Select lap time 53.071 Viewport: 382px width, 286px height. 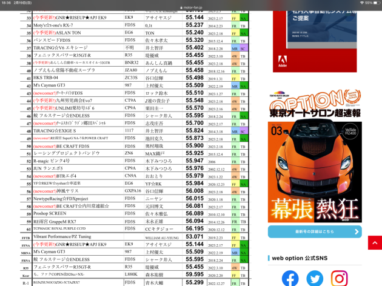pyautogui.click(x=195, y=236)
